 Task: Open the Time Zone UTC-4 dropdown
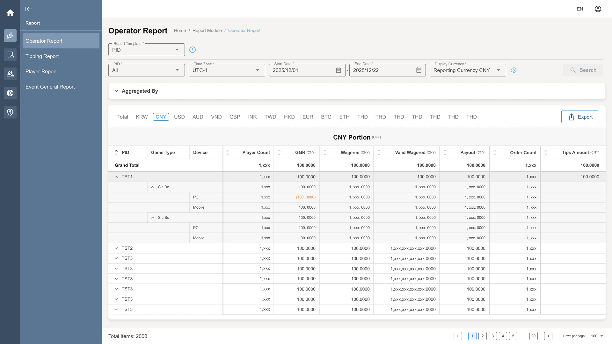pyautogui.click(x=227, y=70)
